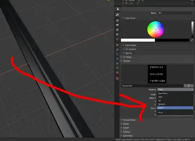Open the Object properties tab
Screen dimensions: 195x141
coord(117,45)
